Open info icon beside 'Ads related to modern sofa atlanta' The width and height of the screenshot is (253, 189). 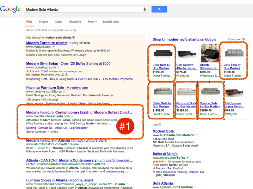pyautogui.click(x=74, y=37)
